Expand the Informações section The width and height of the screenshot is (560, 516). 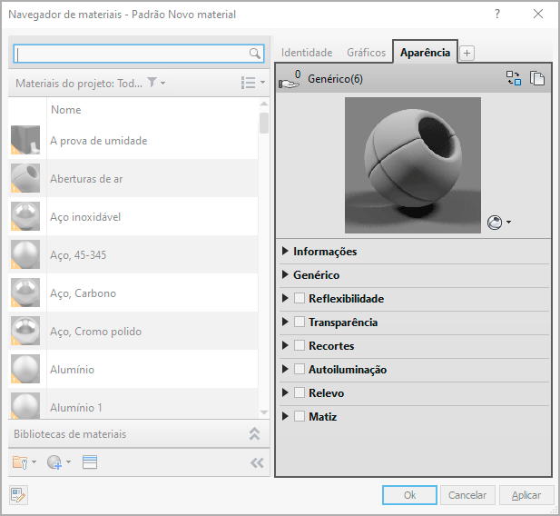click(x=285, y=251)
